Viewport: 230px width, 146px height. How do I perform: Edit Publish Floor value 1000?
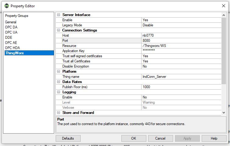(181, 87)
